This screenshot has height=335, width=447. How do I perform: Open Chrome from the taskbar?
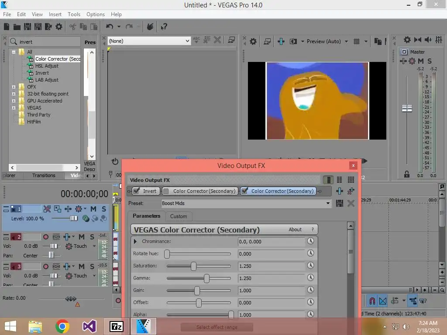(62, 326)
